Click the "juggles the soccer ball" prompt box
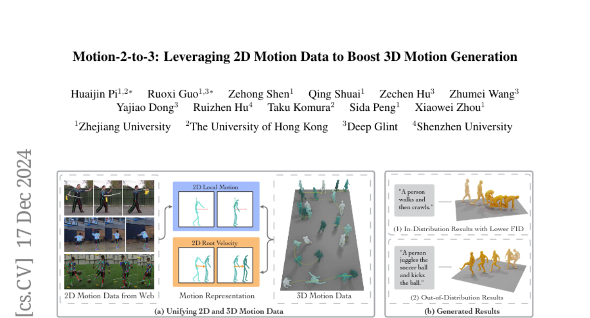 (414, 270)
